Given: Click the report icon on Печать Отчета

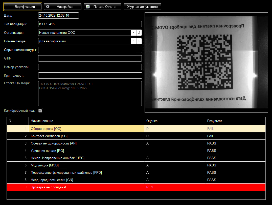Looking at the screenshot, I should (88, 7).
